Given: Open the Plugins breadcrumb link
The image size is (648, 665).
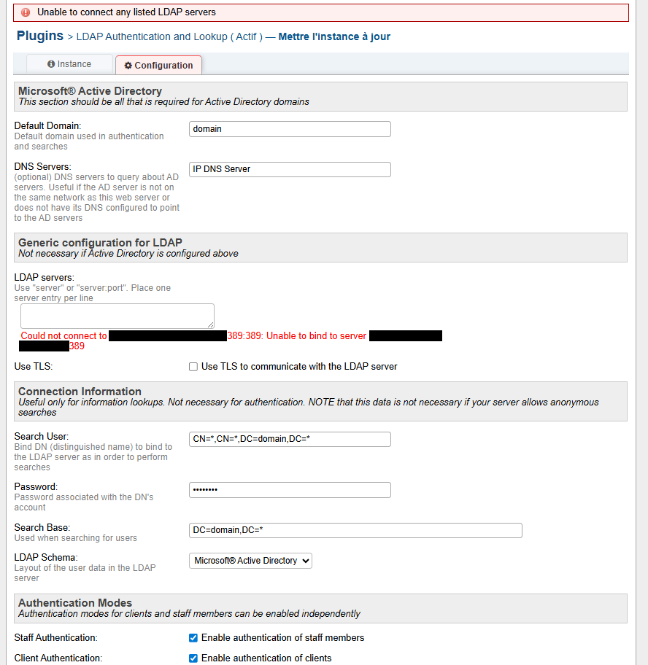Looking at the screenshot, I should pyautogui.click(x=39, y=36).
